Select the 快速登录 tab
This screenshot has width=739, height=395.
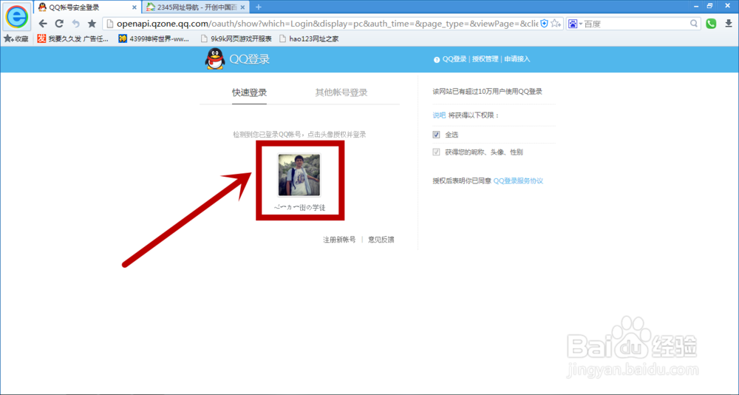pyautogui.click(x=249, y=92)
